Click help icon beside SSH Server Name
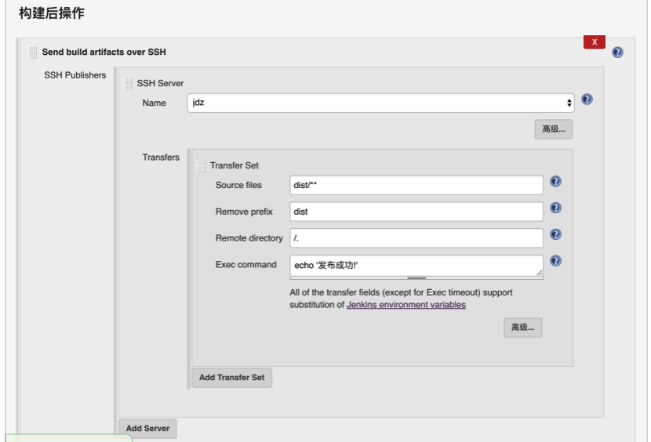The width and height of the screenshot is (651, 442). coord(587,100)
